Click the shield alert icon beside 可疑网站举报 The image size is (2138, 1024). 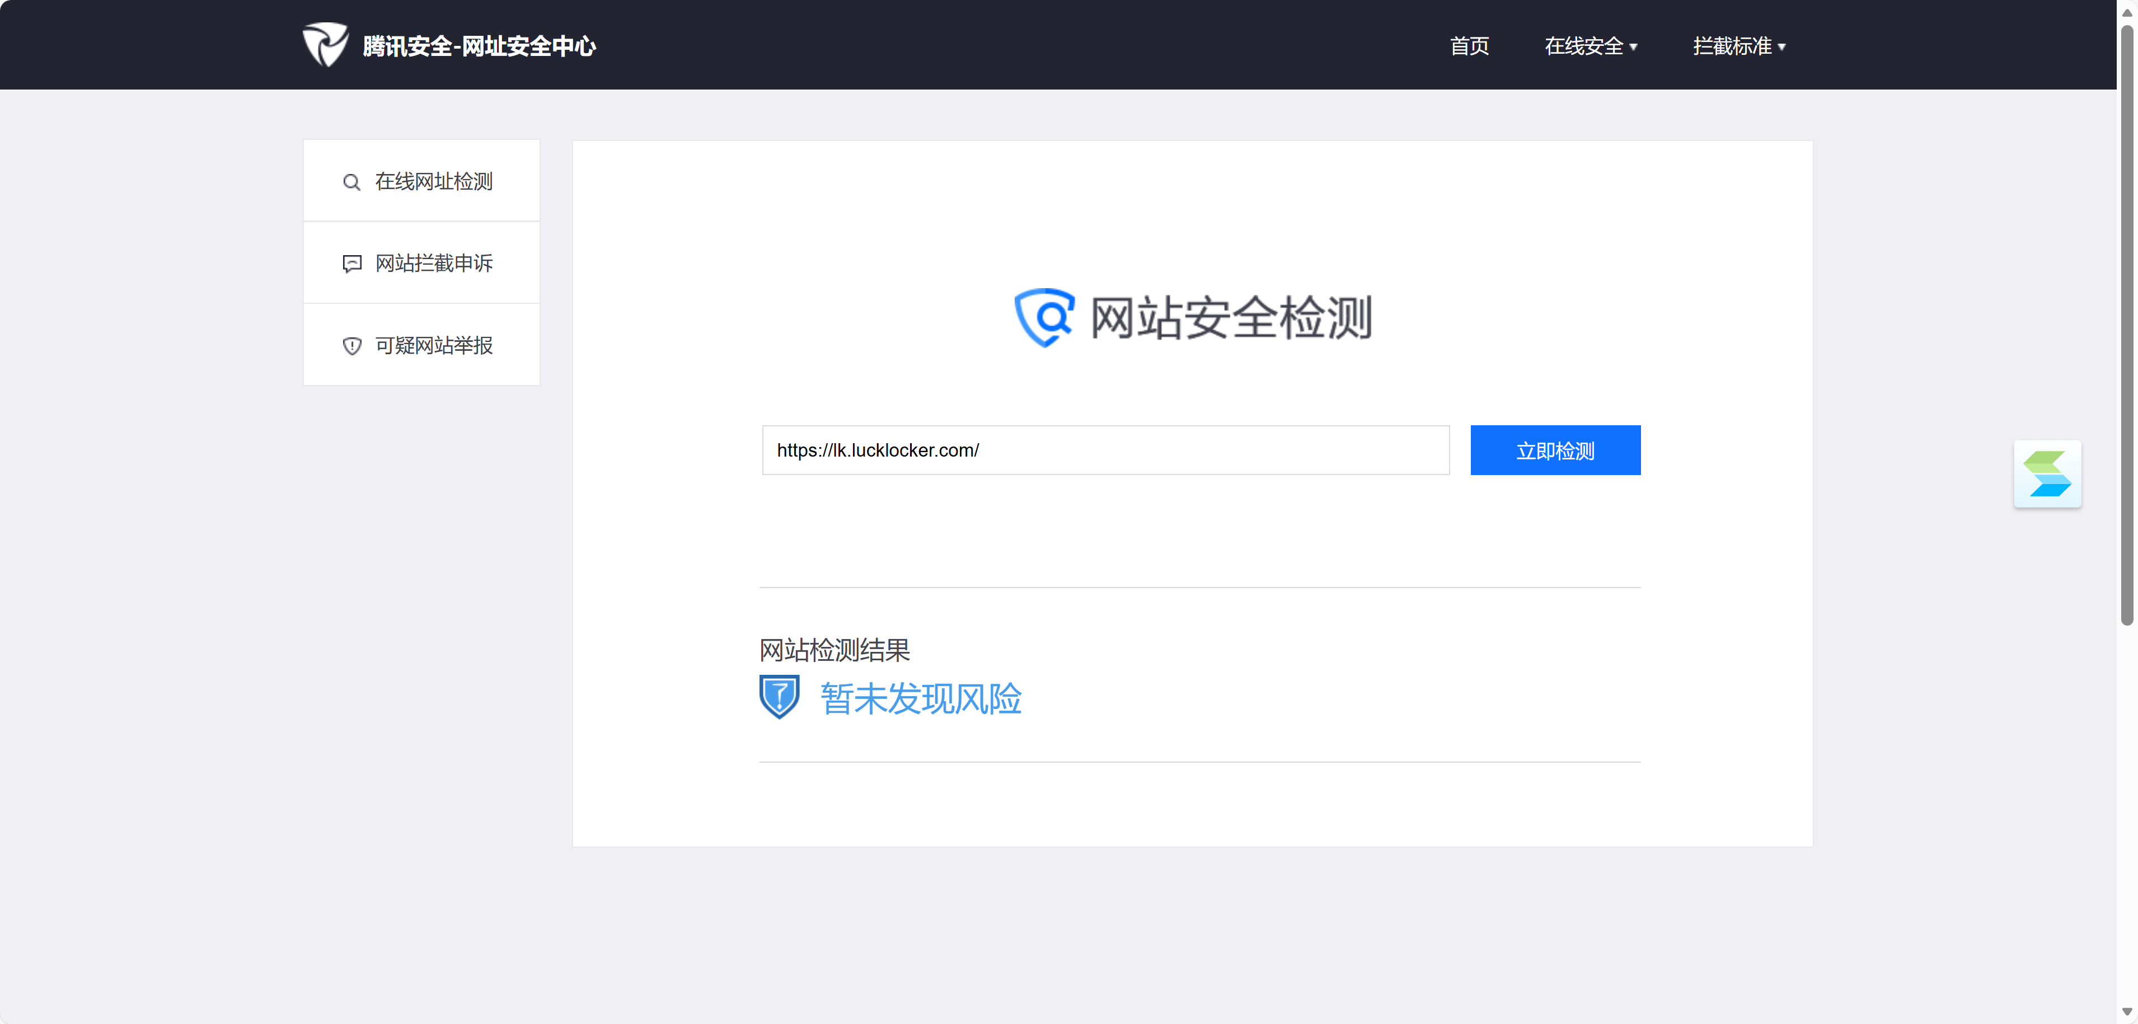pyautogui.click(x=352, y=346)
